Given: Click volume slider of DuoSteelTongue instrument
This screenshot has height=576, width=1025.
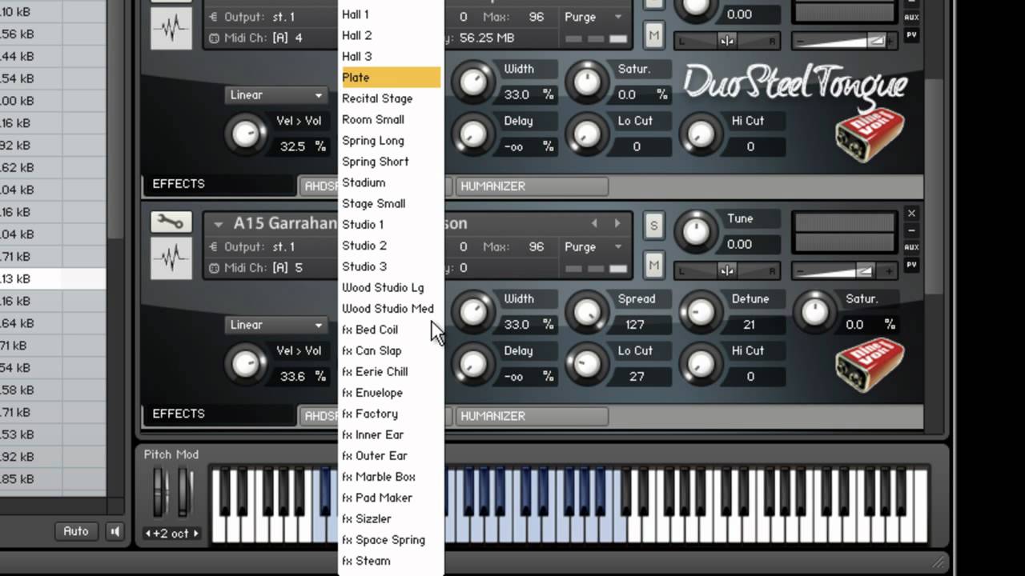Looking at the screenshot, I should [x=845, y=41].
